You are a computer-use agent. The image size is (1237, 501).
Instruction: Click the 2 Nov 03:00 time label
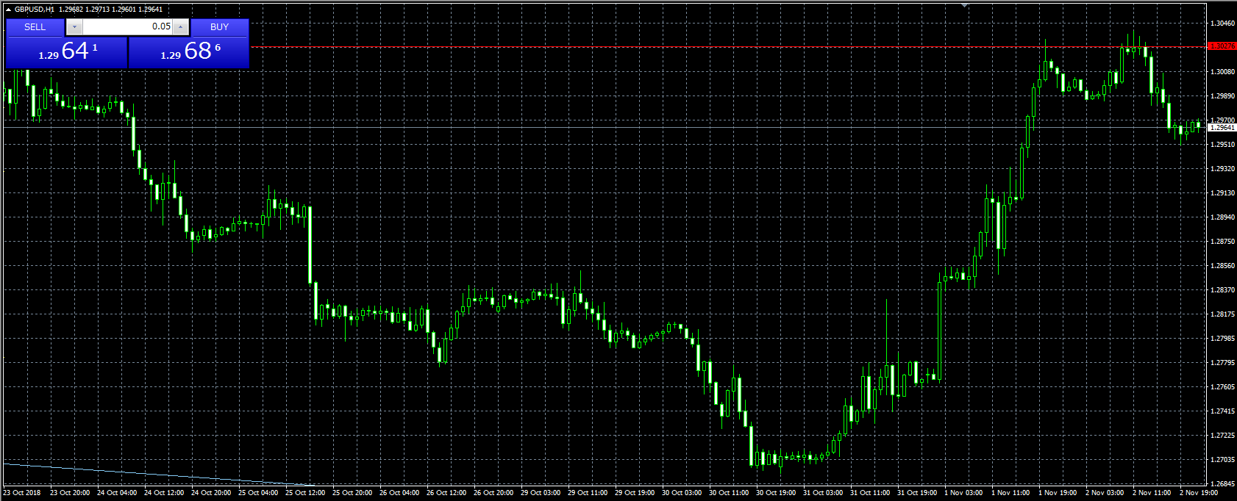(x=1105, y=493)
